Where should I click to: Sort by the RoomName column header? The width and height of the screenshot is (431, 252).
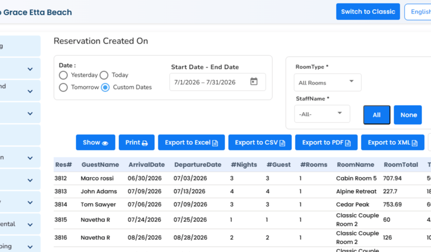(x=356, y=165)
